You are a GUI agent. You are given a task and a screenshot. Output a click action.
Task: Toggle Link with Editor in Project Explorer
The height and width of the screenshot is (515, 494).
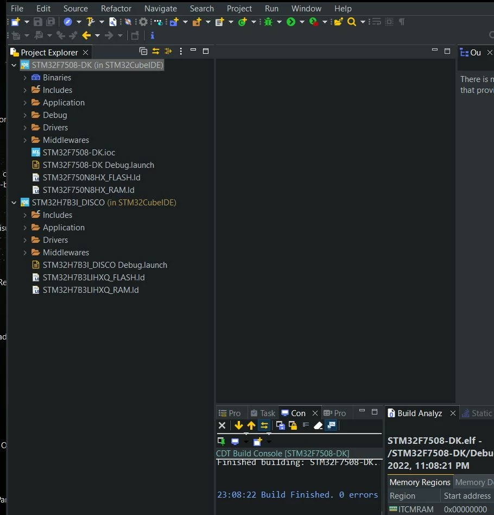[x=156, y=51]
